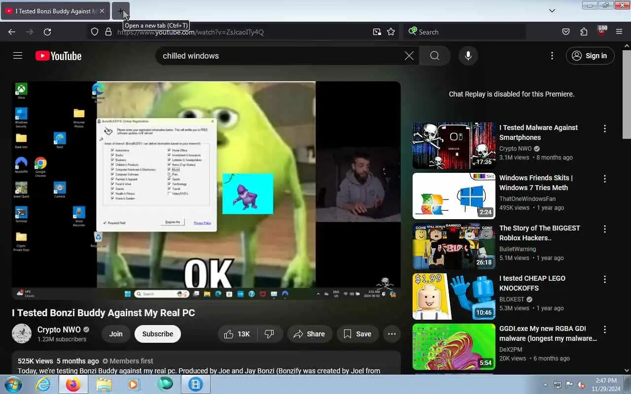Bookmark this page with star icon
The image size is (631, 394).
(391, 32)
